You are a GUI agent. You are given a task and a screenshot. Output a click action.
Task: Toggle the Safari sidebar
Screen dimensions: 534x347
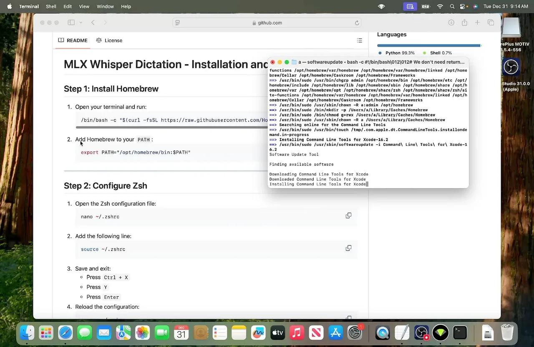click(x=71, y=22)
